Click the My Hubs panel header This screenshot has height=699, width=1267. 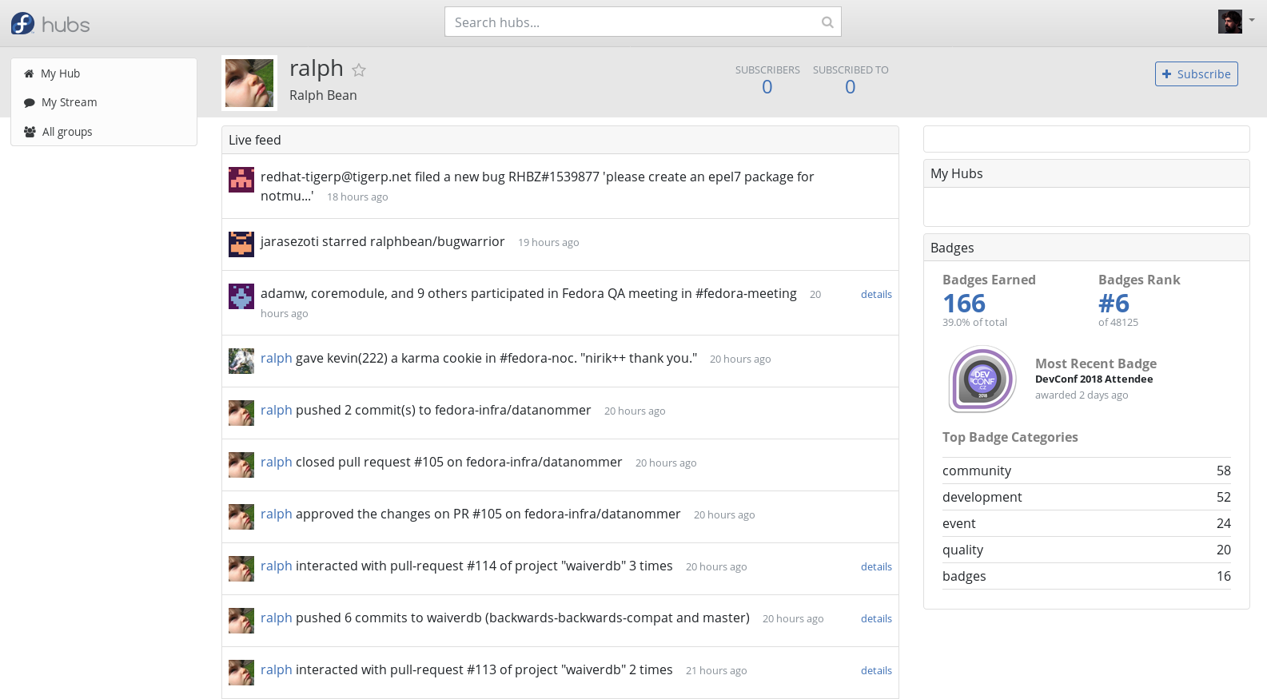point(1086,173)
